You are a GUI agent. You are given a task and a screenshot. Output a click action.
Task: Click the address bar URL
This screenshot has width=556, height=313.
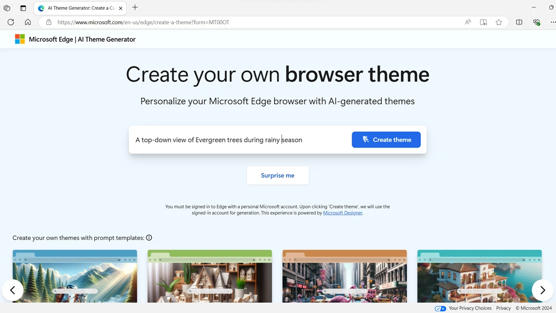click(x=143, y=22)
